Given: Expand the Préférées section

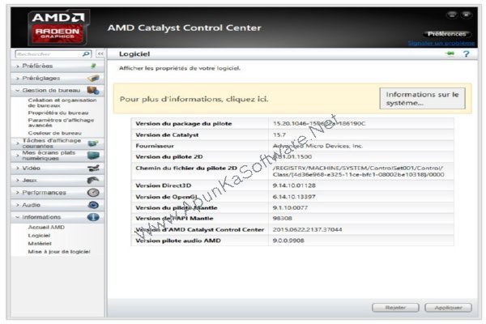Looking at the screenshot, I should (x=18, y=66).
